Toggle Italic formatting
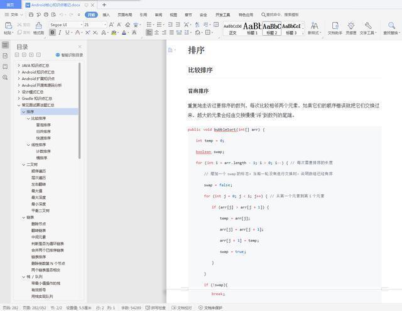Screen dimensions: 402x311 click(60, 33)
